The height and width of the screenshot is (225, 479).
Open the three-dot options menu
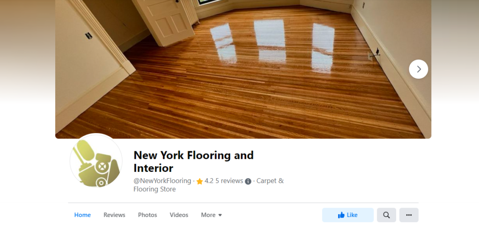point(409,215)
